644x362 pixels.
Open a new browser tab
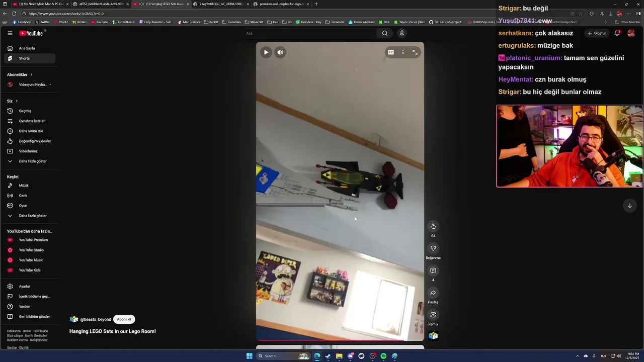coord(316,4)
